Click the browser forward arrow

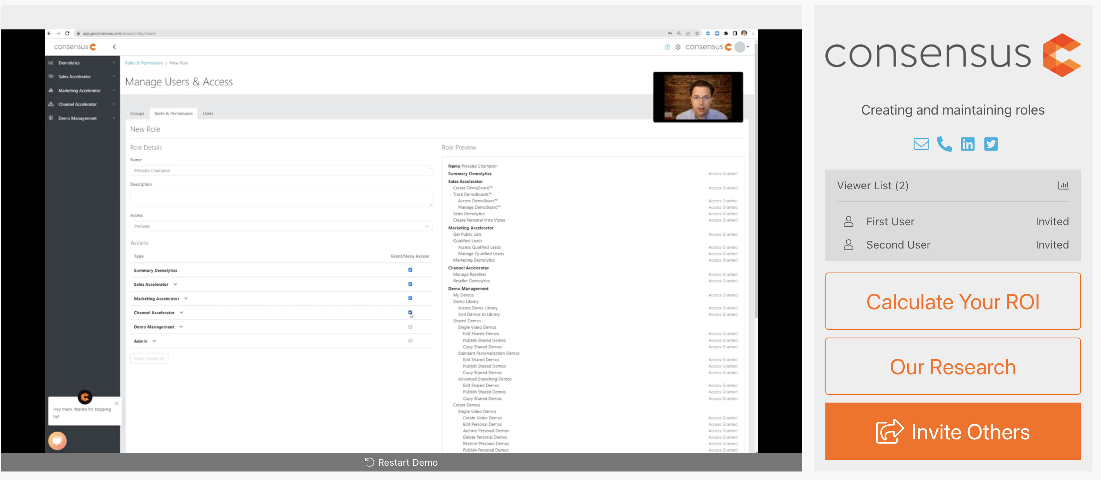[58, 33]
